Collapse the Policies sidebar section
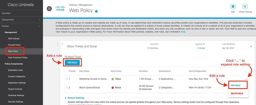Screen dimensions: 256x105 tap(39, 26)
